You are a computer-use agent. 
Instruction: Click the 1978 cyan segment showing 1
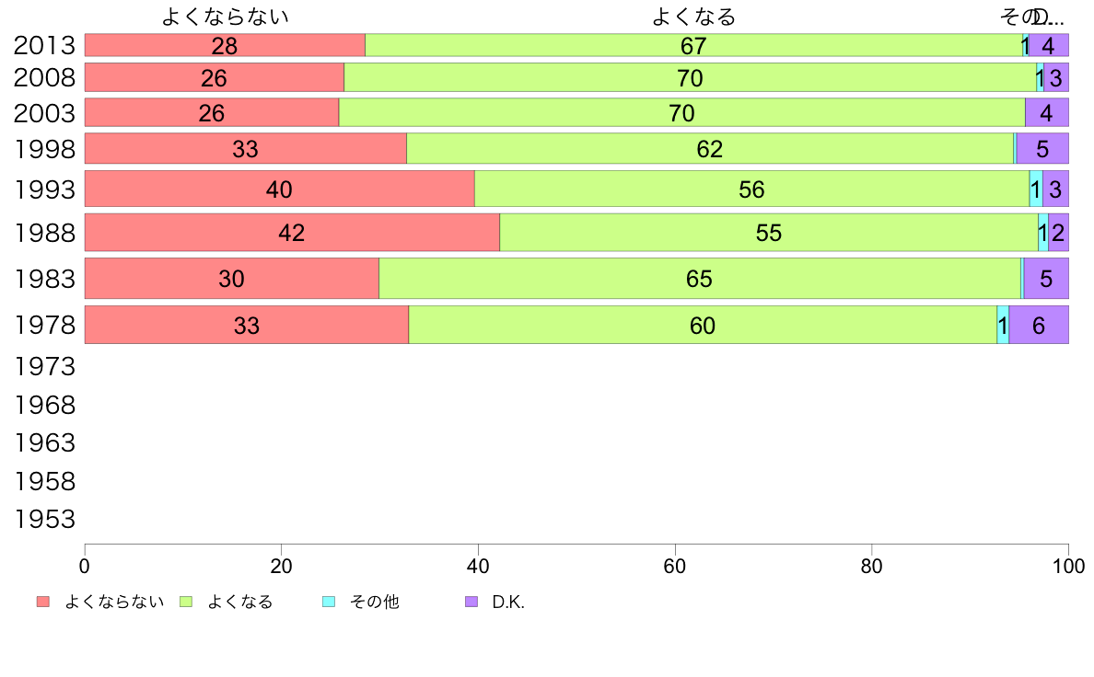[1003, 325]
